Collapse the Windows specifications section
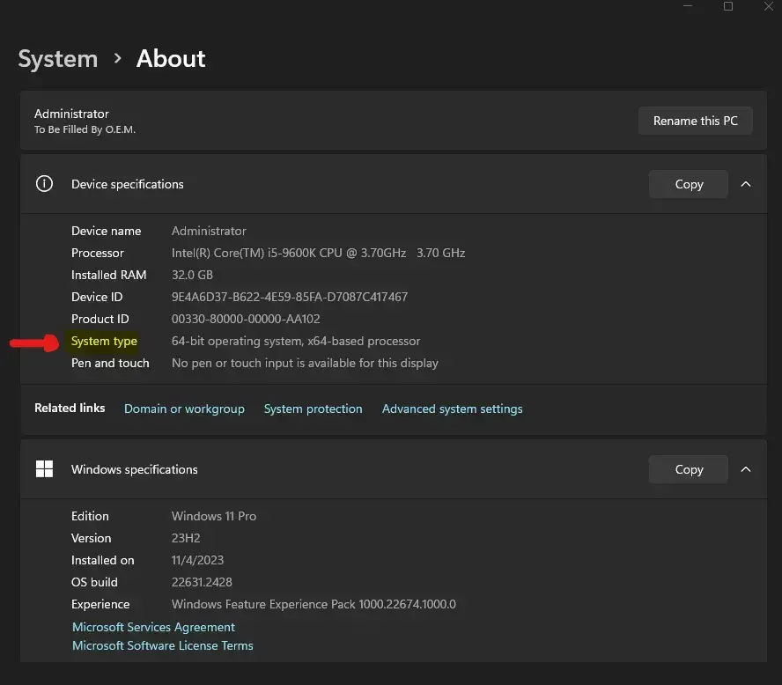Viewport: 782px width, 685px height. [746, 469]
